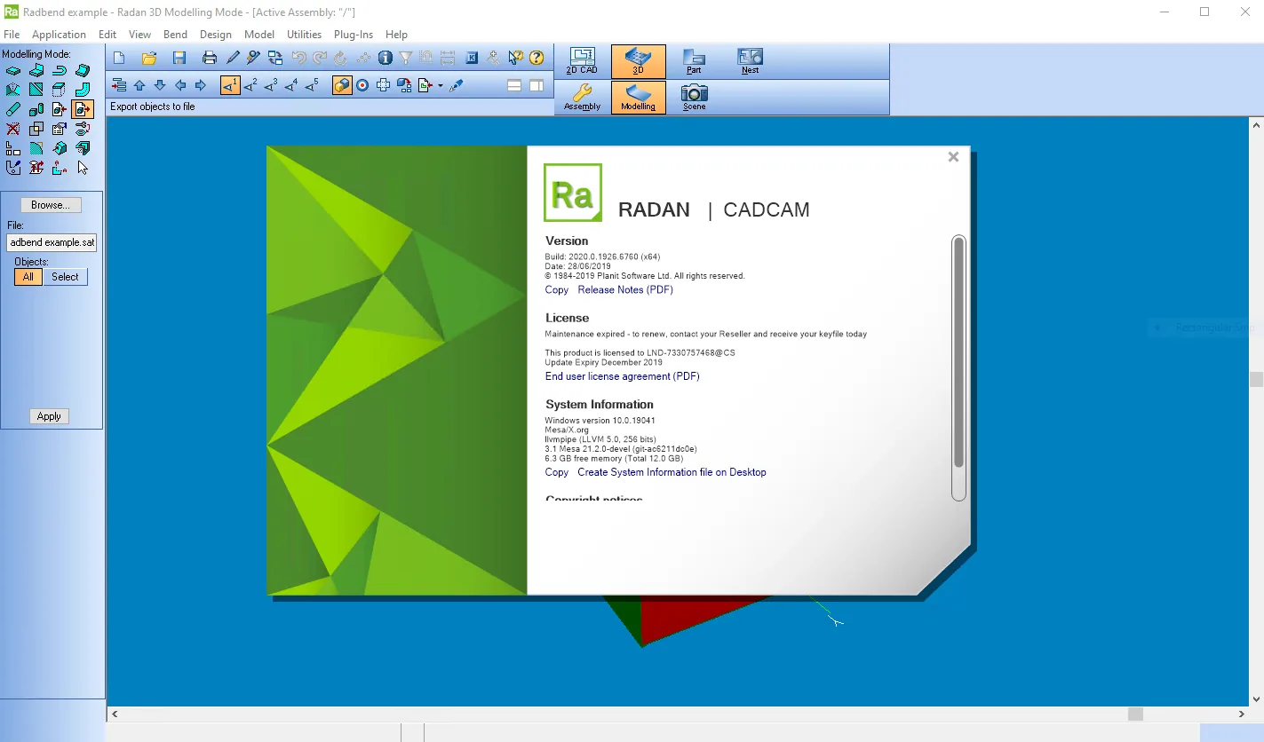1264x742 pixels.
Task: Switch to view number 2
Action: point(250,85)
